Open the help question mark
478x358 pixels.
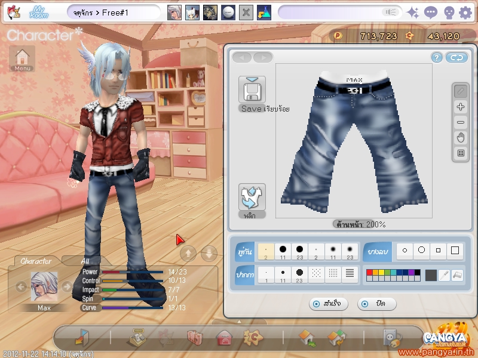click(x=437, y=57)
